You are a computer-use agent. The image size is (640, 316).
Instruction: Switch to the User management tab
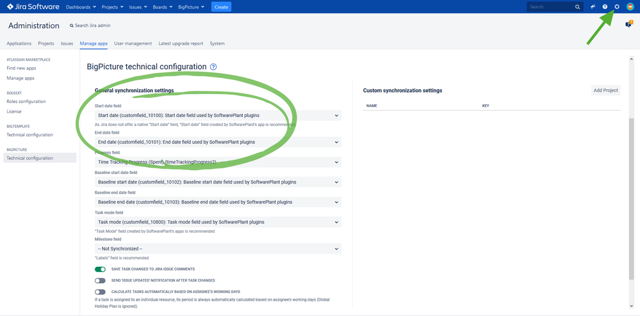(133, 43)
